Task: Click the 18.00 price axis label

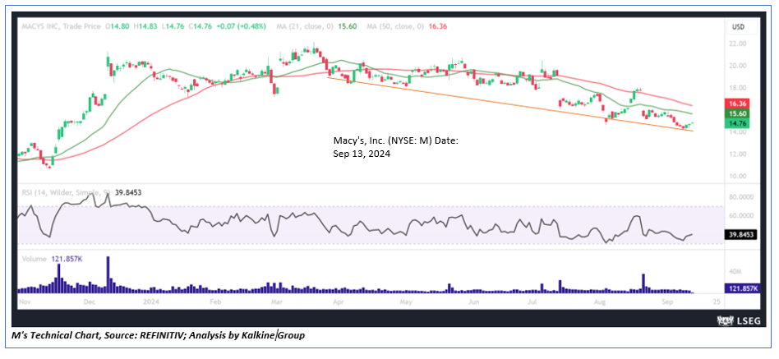Action: click(x=740, y=88)
